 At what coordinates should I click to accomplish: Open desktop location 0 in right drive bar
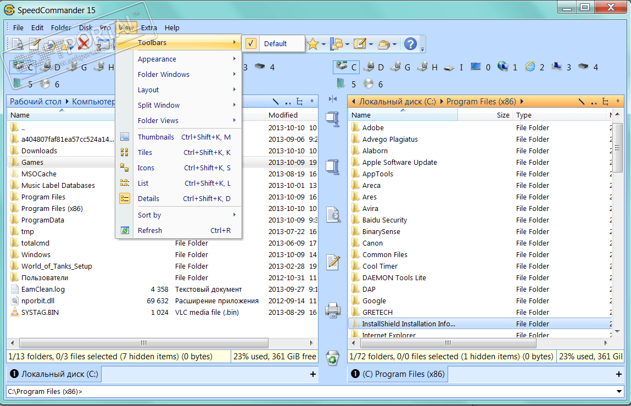pos(481,67)
